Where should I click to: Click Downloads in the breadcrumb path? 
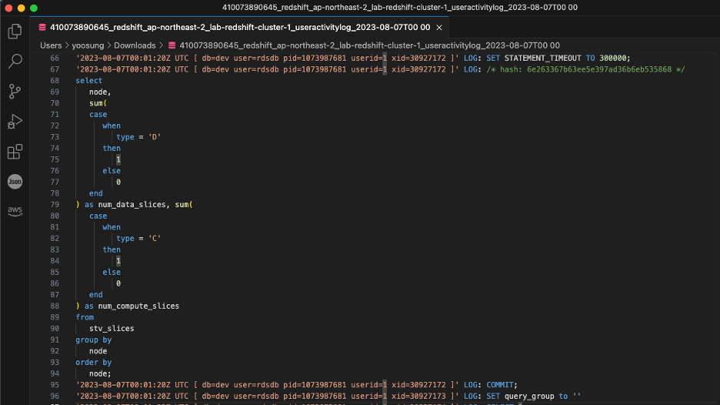pos(135,45)
